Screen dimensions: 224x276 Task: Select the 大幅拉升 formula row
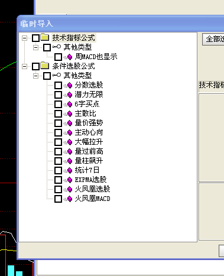tap(89, 142)
